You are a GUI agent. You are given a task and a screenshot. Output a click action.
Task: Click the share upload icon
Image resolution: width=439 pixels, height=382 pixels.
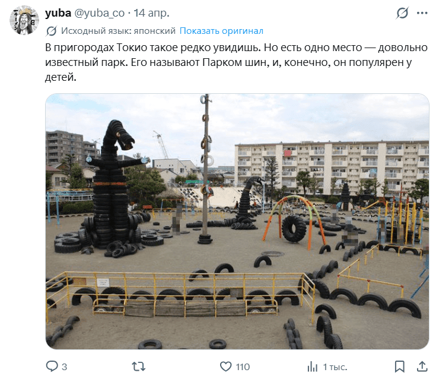[x=422, y=367]
